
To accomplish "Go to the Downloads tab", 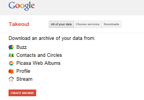I will (111, 24).
